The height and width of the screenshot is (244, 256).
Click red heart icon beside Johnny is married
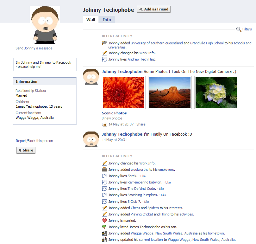104,221
